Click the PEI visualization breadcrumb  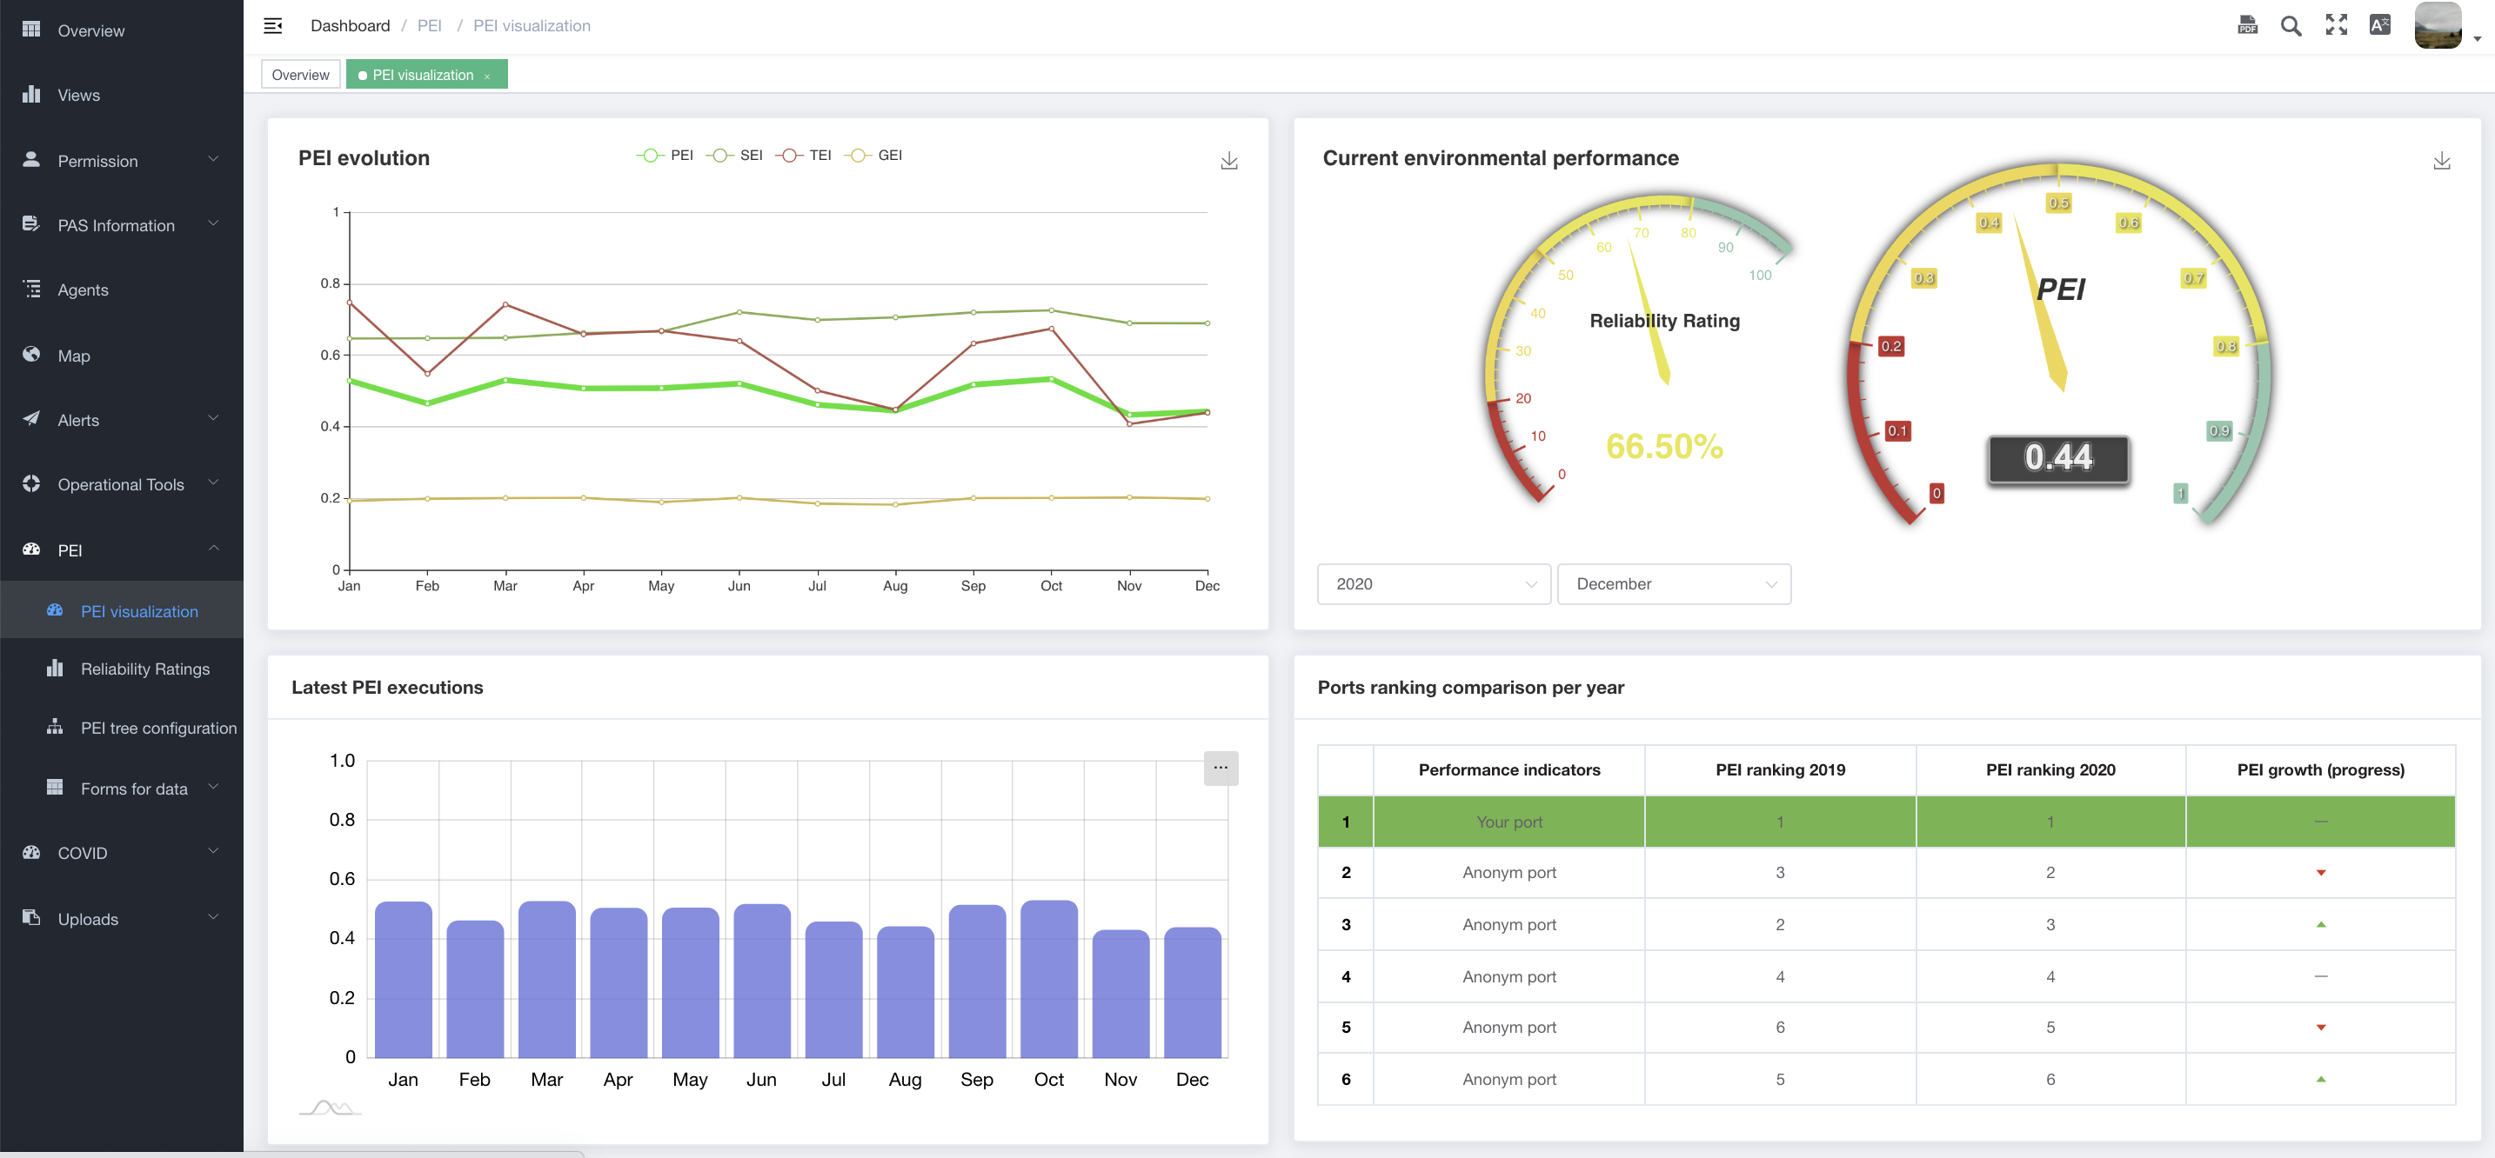[532, 25]
